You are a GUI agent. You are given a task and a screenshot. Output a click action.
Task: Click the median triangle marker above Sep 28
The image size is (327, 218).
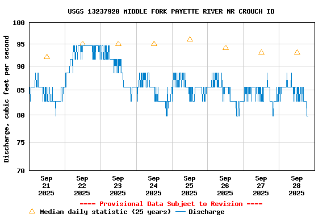[x=297, y=52]
